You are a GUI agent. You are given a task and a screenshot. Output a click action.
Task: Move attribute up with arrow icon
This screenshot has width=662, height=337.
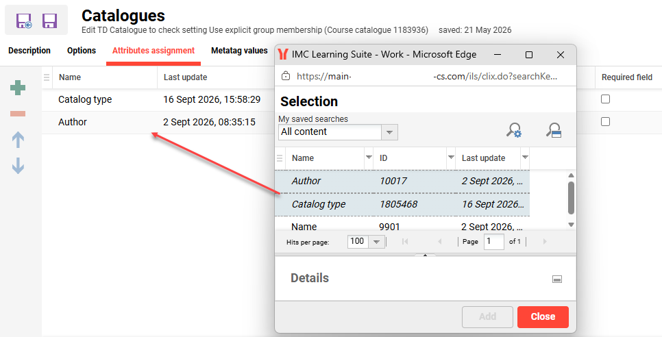click(x=18, y=140)
